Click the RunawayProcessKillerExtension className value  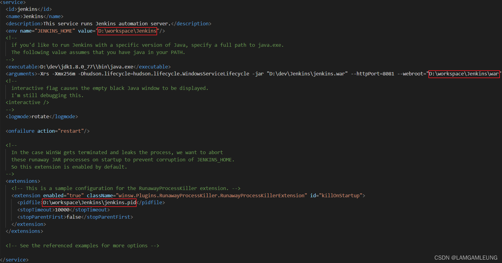(211, 196)
